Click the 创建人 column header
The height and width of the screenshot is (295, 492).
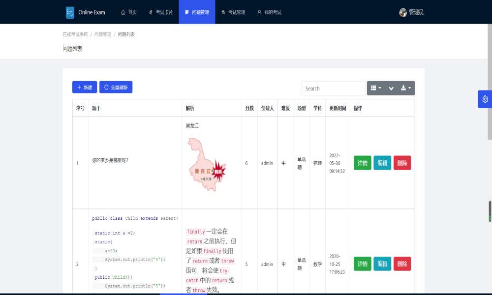pos(267,108)
